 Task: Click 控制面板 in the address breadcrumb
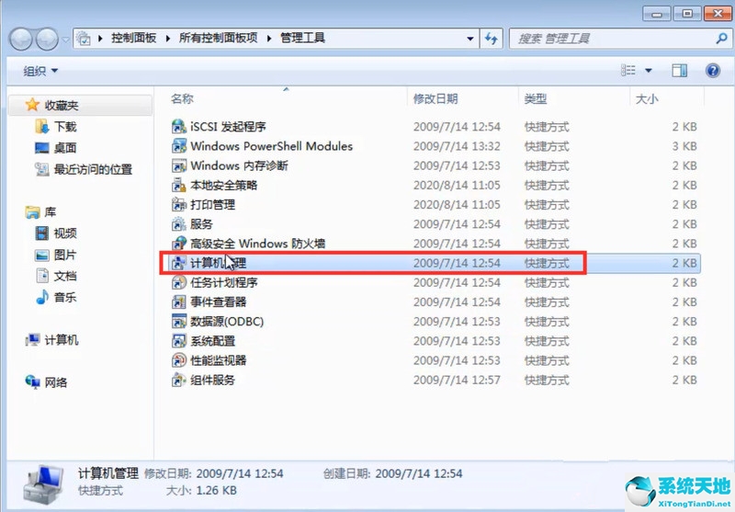point(133,38)
